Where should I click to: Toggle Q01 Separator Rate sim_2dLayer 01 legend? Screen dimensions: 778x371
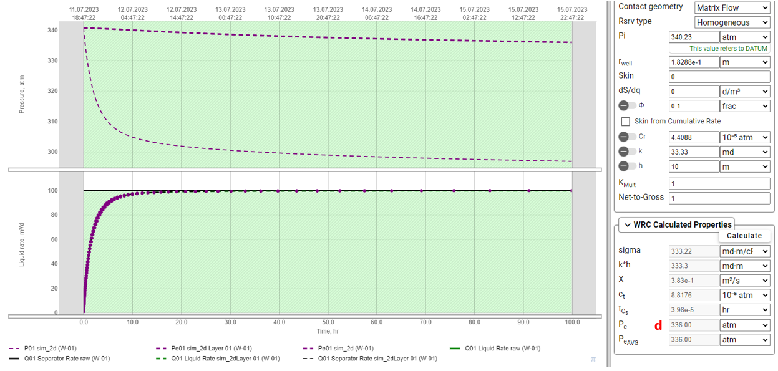(371, 359)
